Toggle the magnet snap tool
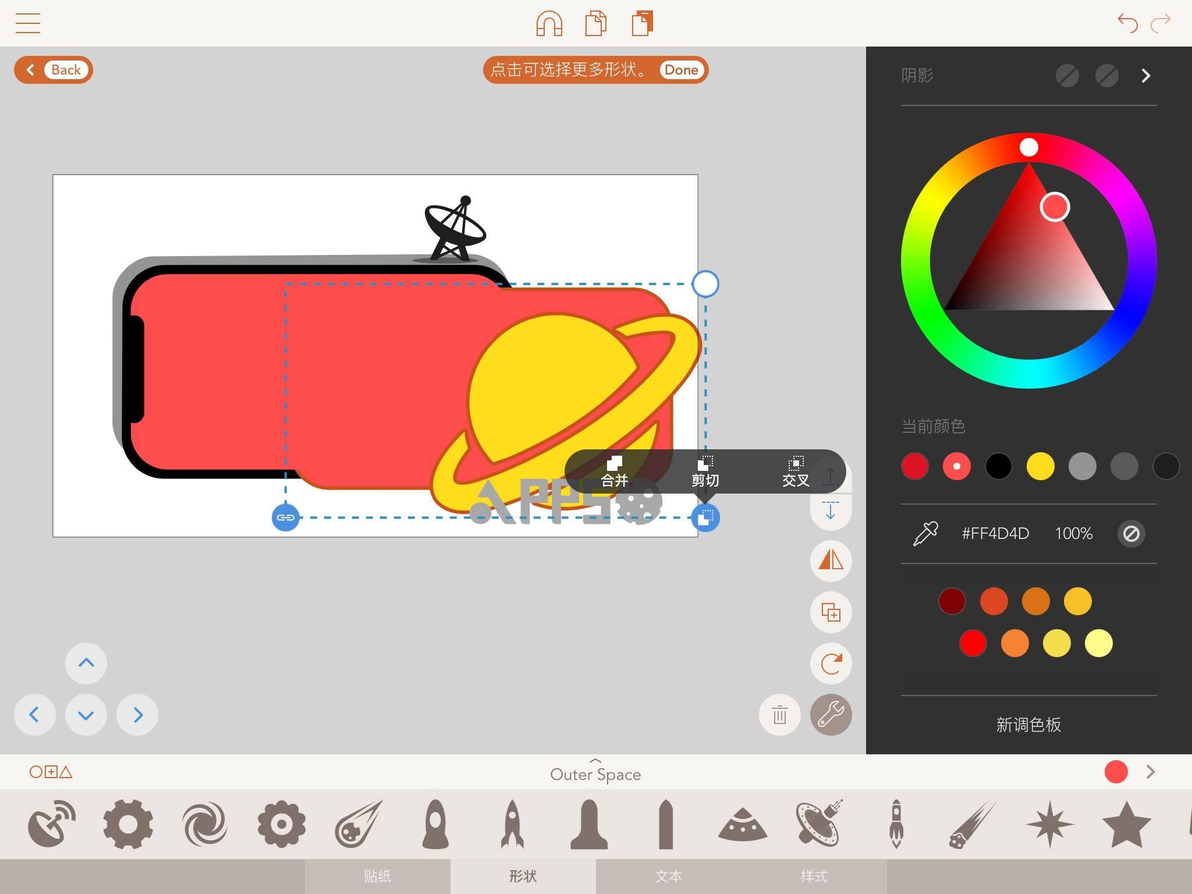Screen dimensions: 1192x894 coord(549,23)
